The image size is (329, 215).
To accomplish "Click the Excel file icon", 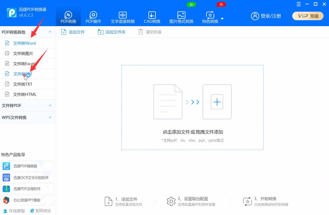I will coord(7,63).
